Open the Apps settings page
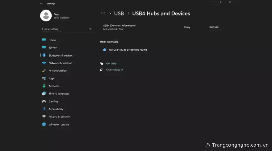272x151 pixels. 52,78
